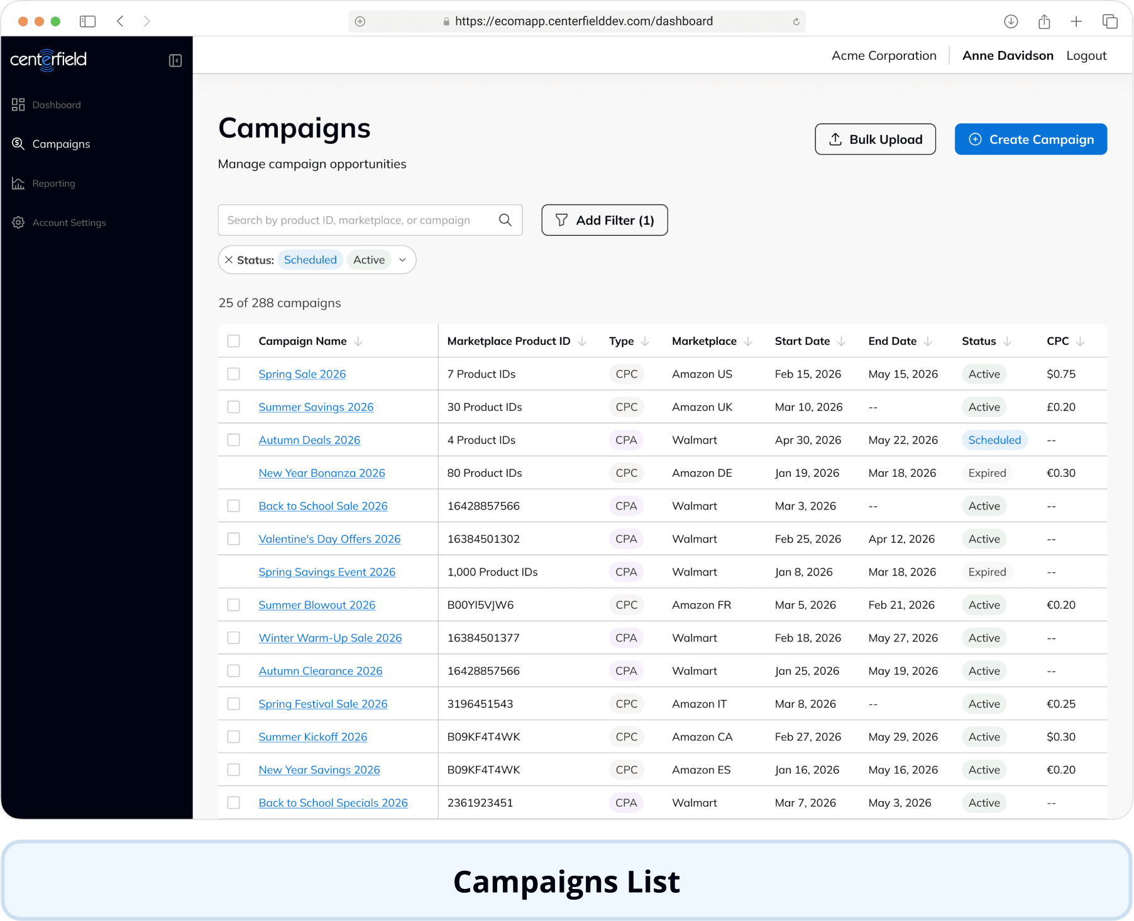Click the Scheduled status filter chip
Screen dimensions: 1134x921
(311, 259)
